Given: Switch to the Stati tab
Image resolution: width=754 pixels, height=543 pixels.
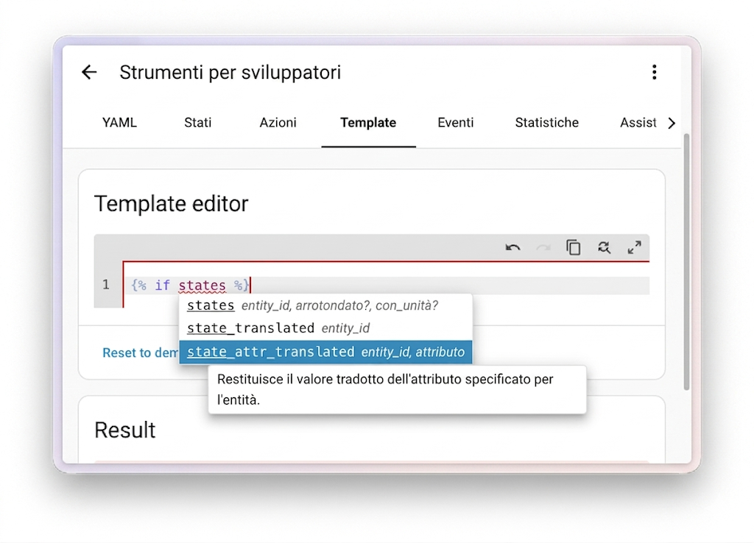Looking at the screenshot, I should click(197, 123).
